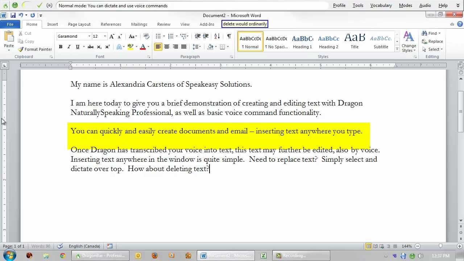Apply subscript formatting
Screen dimensions: 464x261
click(99, 47)
